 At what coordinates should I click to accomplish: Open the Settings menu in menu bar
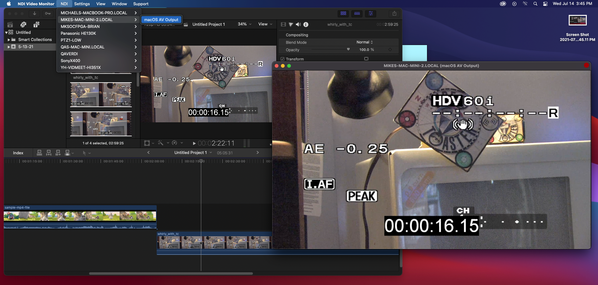(82, 4)
